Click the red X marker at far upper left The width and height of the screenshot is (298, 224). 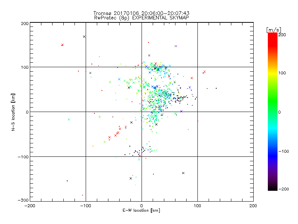[x=63, y=45]
